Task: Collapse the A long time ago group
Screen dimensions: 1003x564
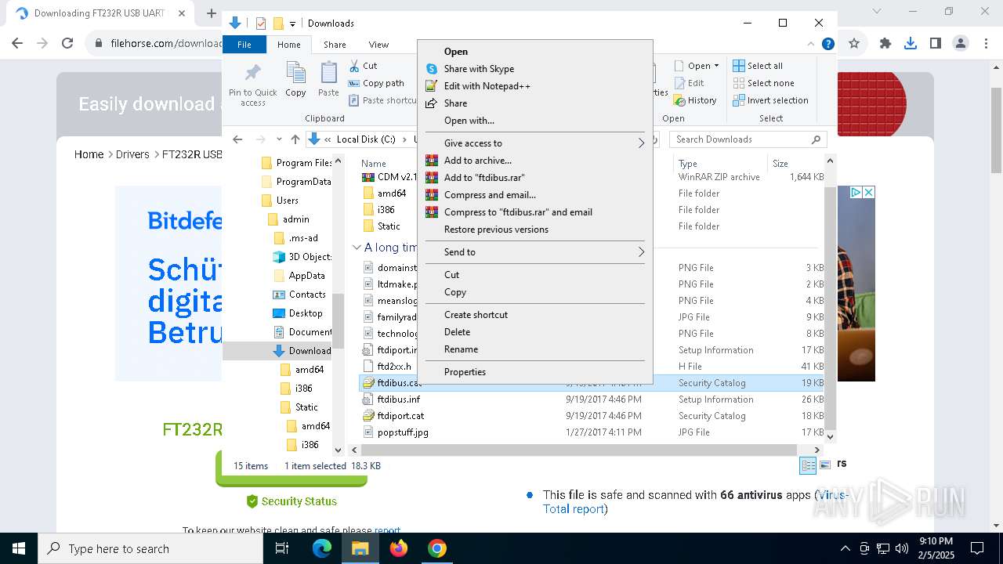Action: [357, 248]
